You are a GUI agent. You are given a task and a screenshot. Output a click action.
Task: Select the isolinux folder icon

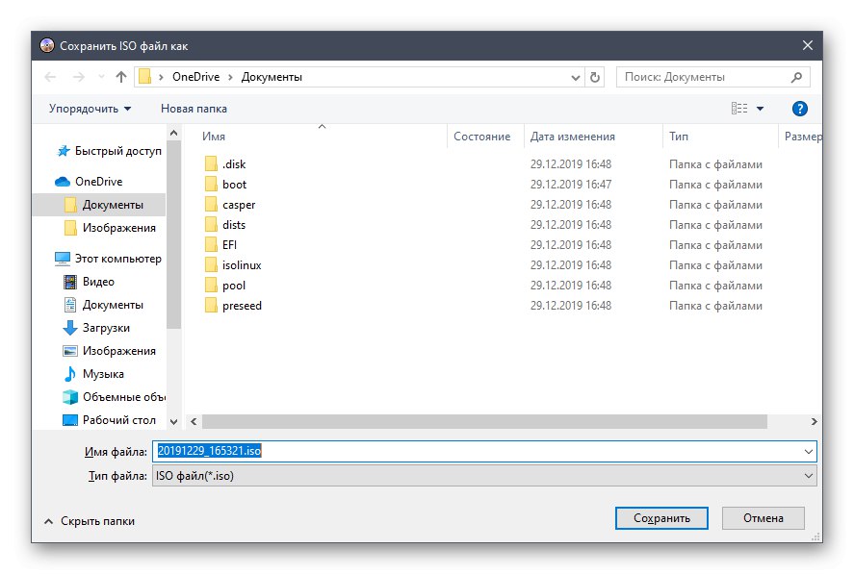pyautogui.click(x=211, y=265)
